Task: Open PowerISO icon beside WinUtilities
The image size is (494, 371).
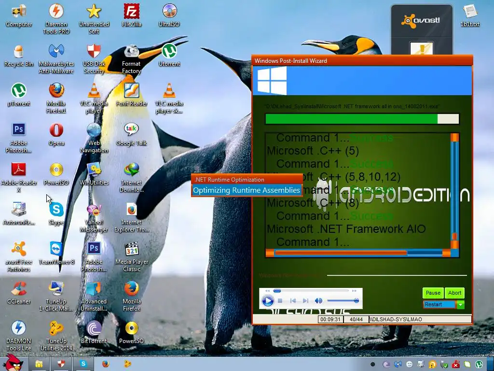Action: (56, 174)
